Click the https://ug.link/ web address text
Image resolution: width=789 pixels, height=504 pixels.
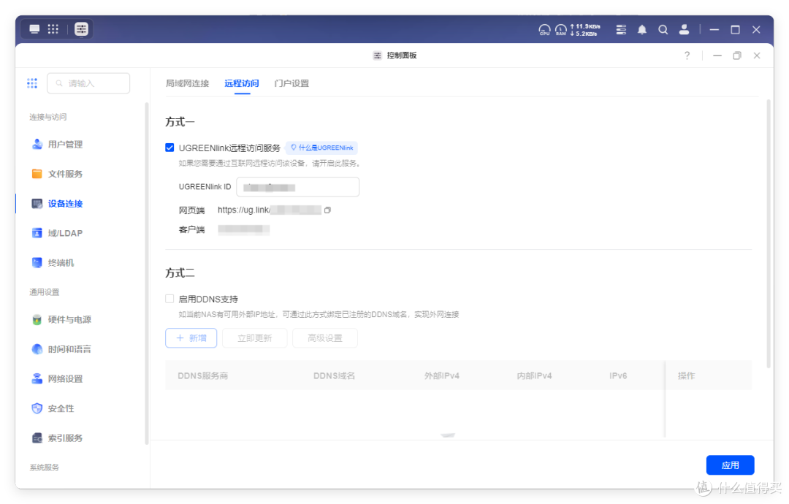click(x=243, y=210)
